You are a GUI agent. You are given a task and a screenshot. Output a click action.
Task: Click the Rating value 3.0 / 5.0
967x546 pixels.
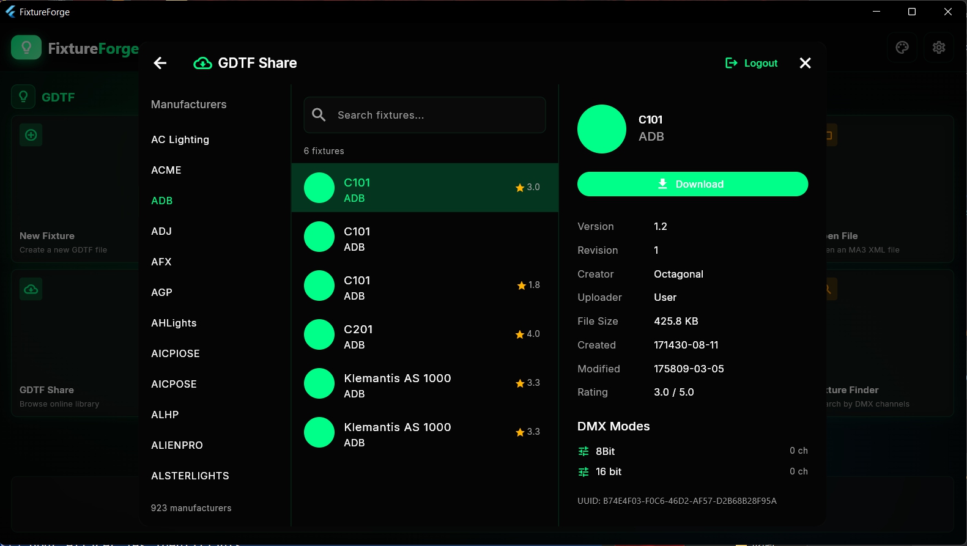(x=674, y=392)
